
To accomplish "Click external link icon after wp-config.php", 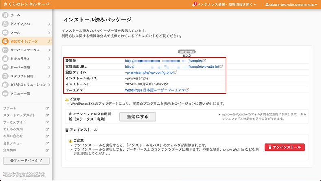I will coord(175,72).
